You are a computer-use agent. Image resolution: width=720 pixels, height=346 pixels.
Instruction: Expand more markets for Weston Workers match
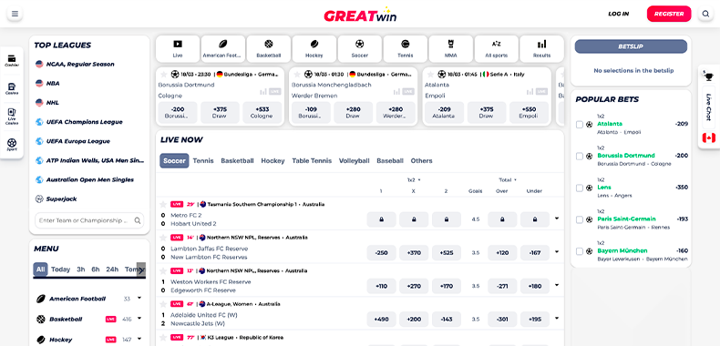(x=557, y=285)
